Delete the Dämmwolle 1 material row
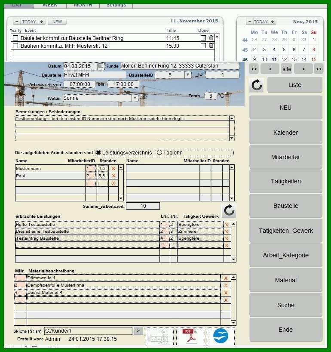 point(226,278)
